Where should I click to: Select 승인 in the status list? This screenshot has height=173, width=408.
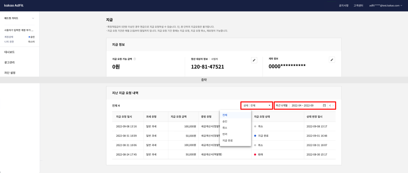point(225,121)
